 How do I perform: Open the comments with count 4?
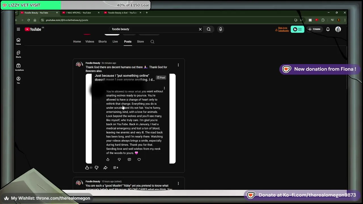pos(115,168)
